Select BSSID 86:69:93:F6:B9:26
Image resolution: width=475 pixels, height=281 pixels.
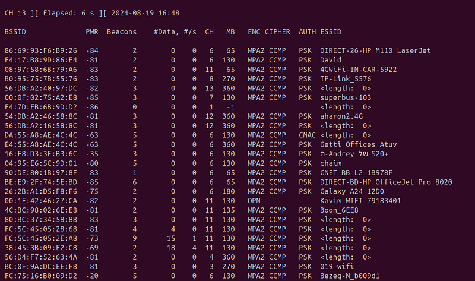click(x=40, y=51)
